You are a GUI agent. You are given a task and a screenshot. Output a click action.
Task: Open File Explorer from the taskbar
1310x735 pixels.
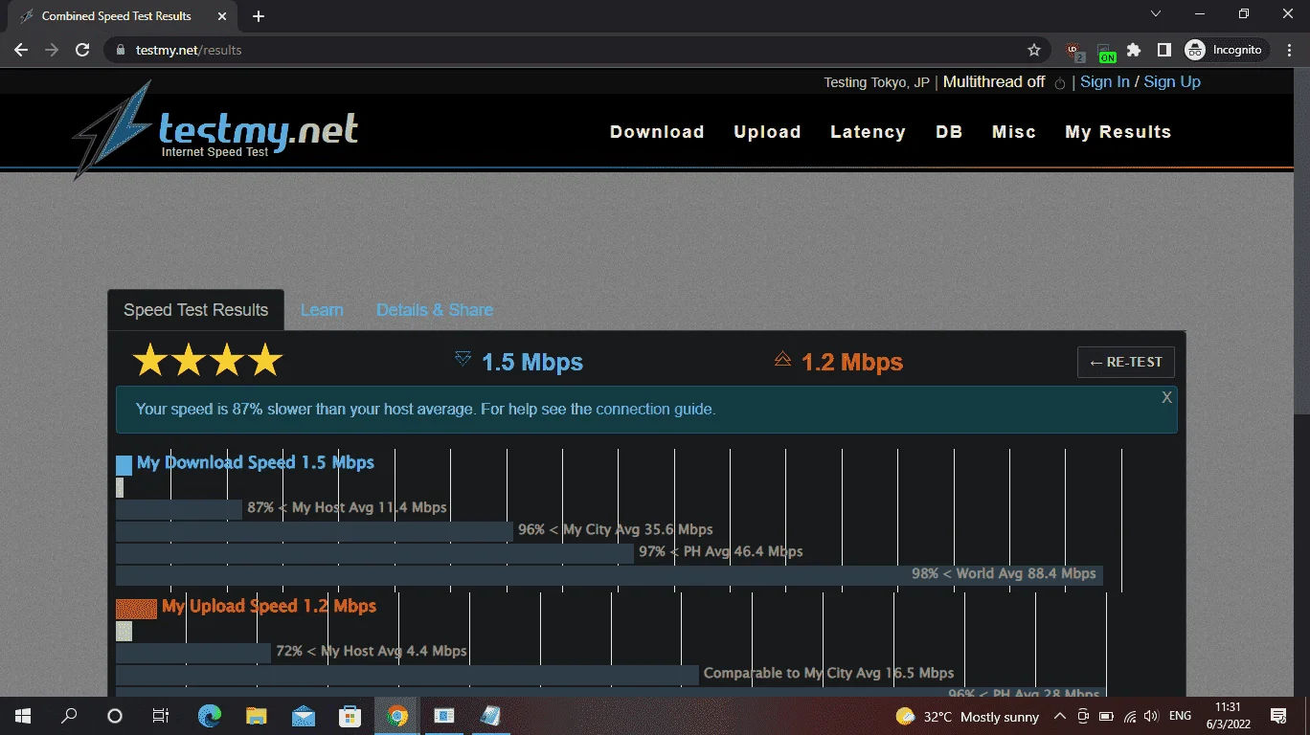(256, 716)
